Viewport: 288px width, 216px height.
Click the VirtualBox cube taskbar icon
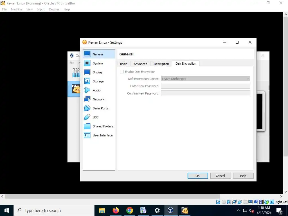click(x=171, y=210)
